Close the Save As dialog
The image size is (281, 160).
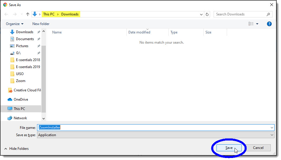tap(272, 5)
